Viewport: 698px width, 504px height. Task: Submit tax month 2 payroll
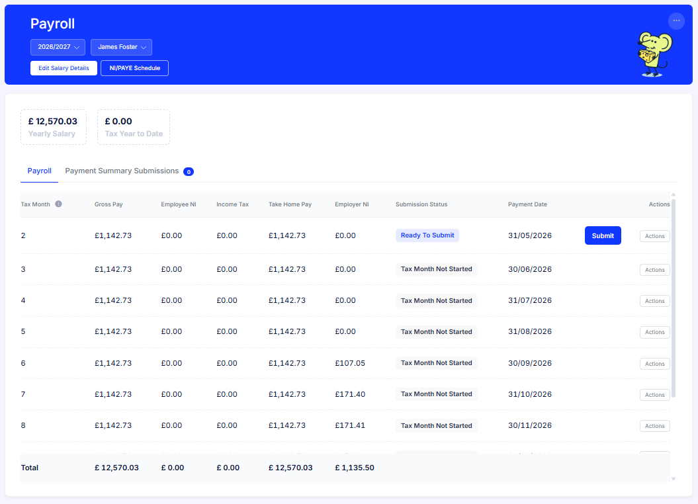pos(603,235)
